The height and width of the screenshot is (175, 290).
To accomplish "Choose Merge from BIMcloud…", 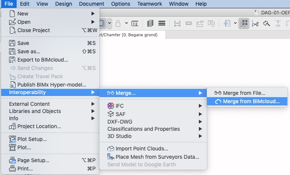I will click(x=247, y=101).
